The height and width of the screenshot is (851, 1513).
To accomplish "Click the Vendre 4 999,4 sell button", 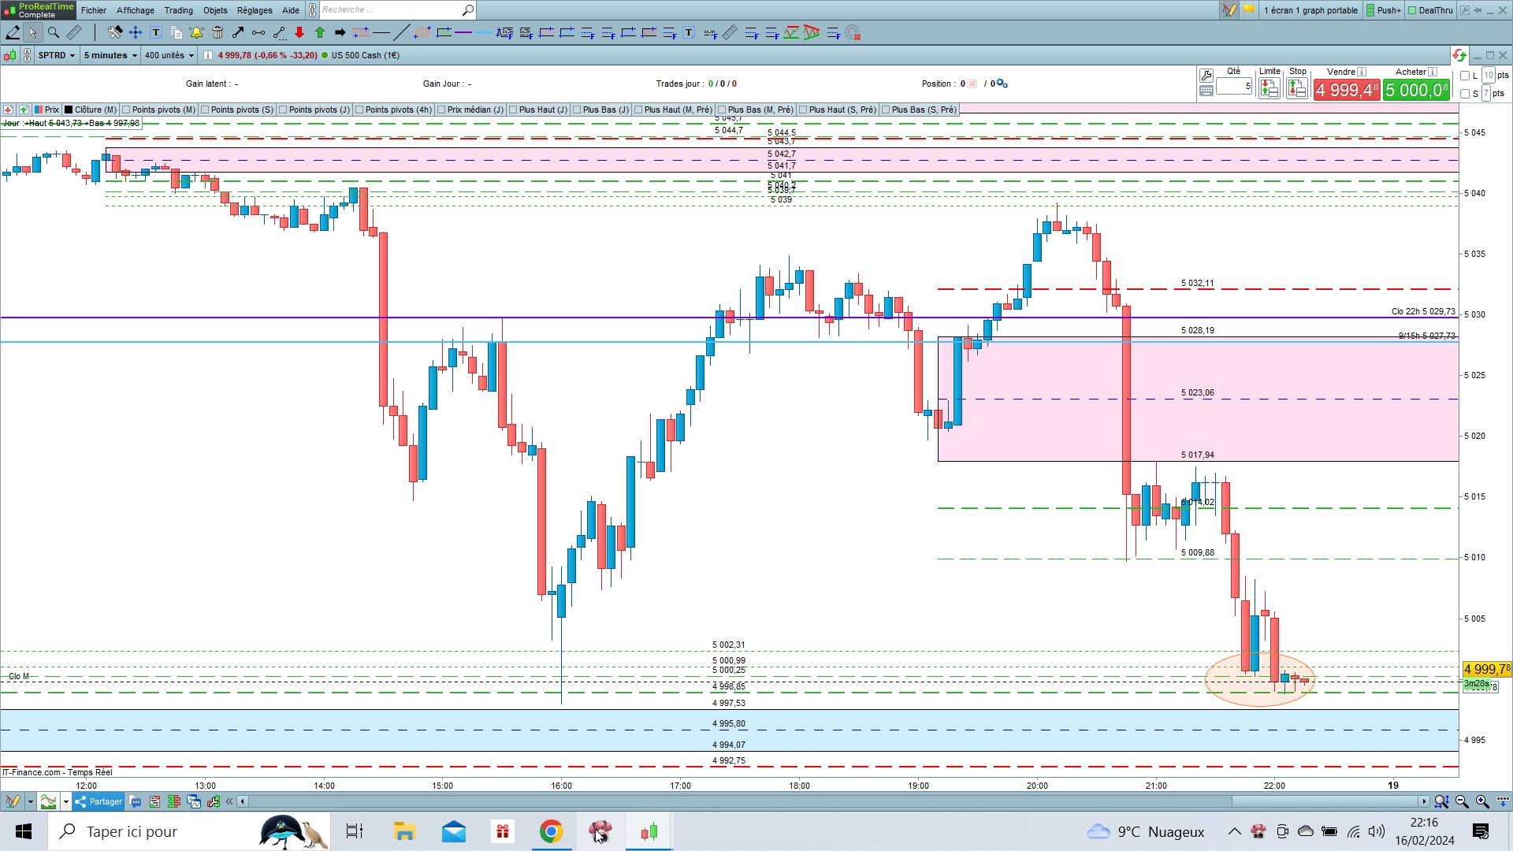I will (x=1346, y=90).
